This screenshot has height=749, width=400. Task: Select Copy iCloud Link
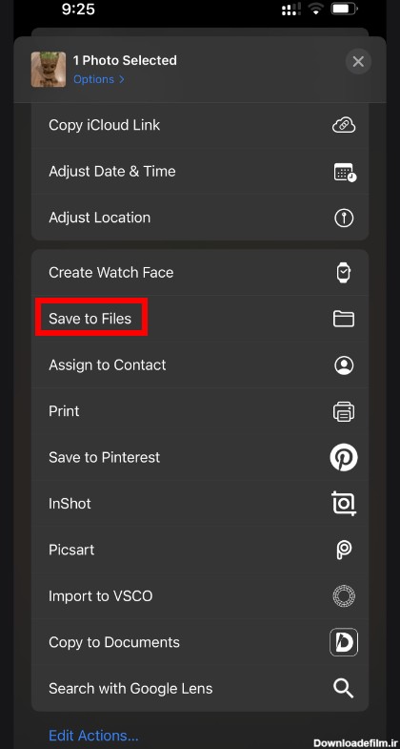[200, 125]
